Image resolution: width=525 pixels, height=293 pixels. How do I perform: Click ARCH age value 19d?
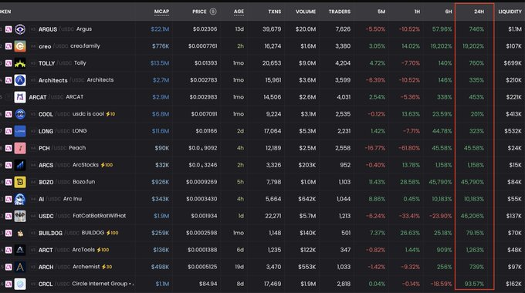point(239,267)
